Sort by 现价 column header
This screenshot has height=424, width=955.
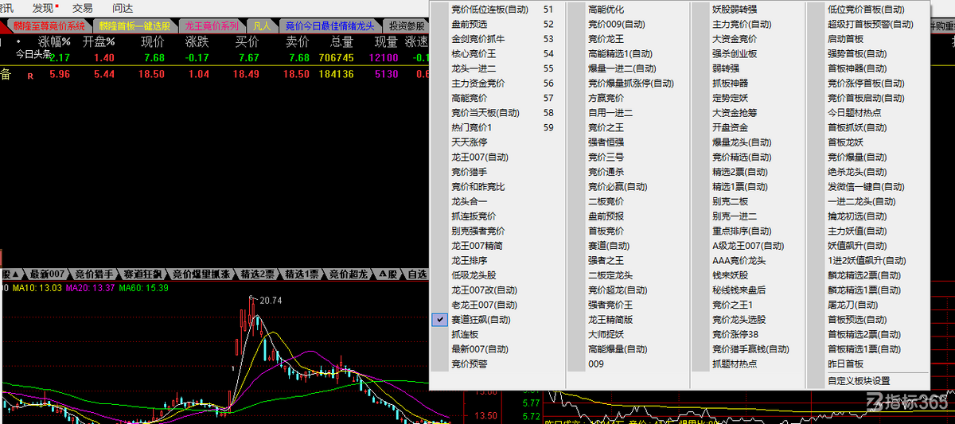(x=152, y=41)
